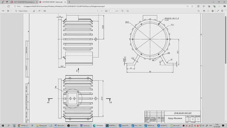This screenshot has height=128, width=227.
Task: Open the КОМПАС taskbar item with dark icon
Action: pos(111,126)
